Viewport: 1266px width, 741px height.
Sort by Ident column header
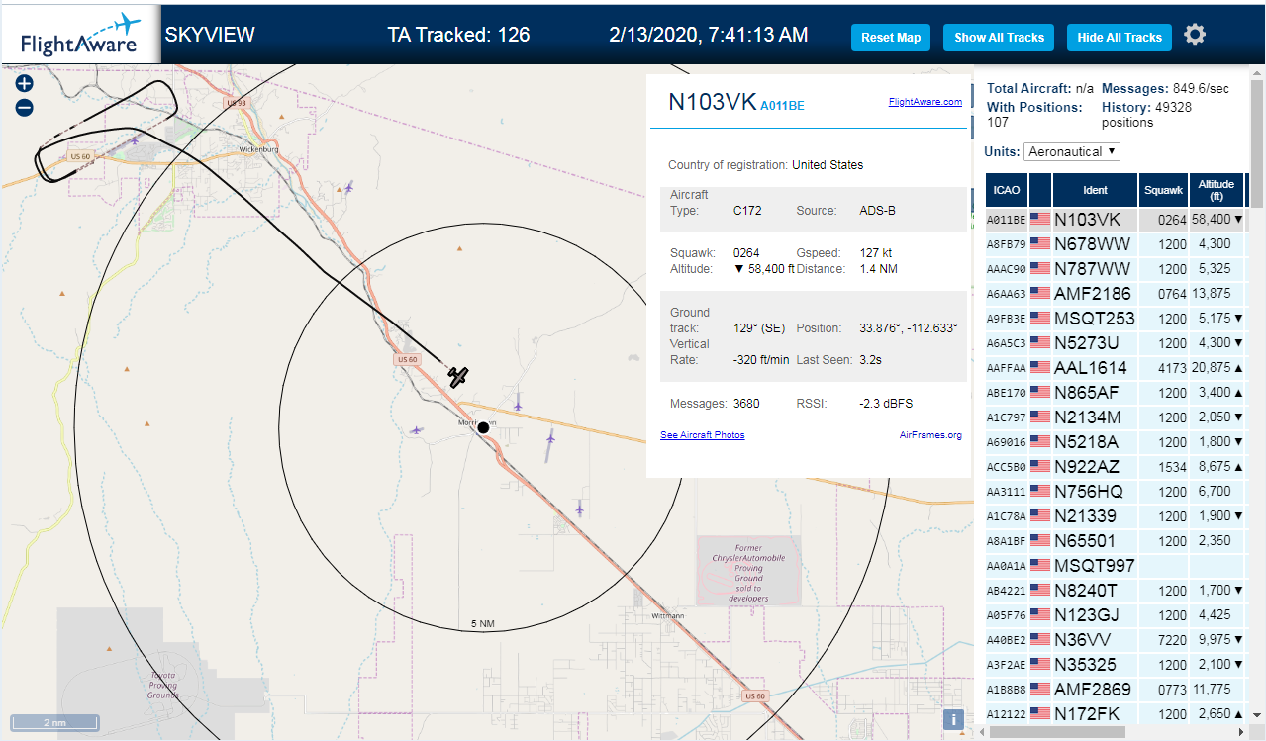coord(1096,190)
